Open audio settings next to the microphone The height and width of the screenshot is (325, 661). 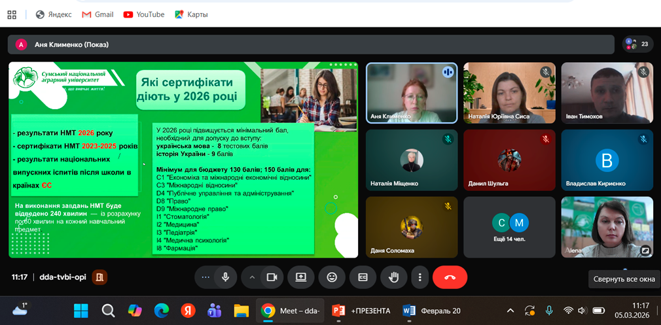coord(205,277)
